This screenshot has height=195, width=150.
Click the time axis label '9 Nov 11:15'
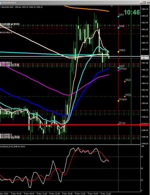(42, 194)
